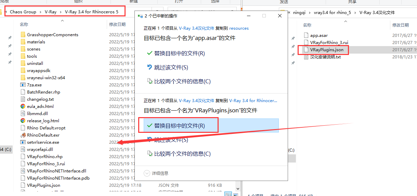Select the RhinoDefault.exr file icon
The image size is (417, 196).
click(x=23, y=135)
